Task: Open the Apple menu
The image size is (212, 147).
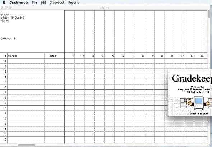Action: pyautogui.click(x=4, y=2)
